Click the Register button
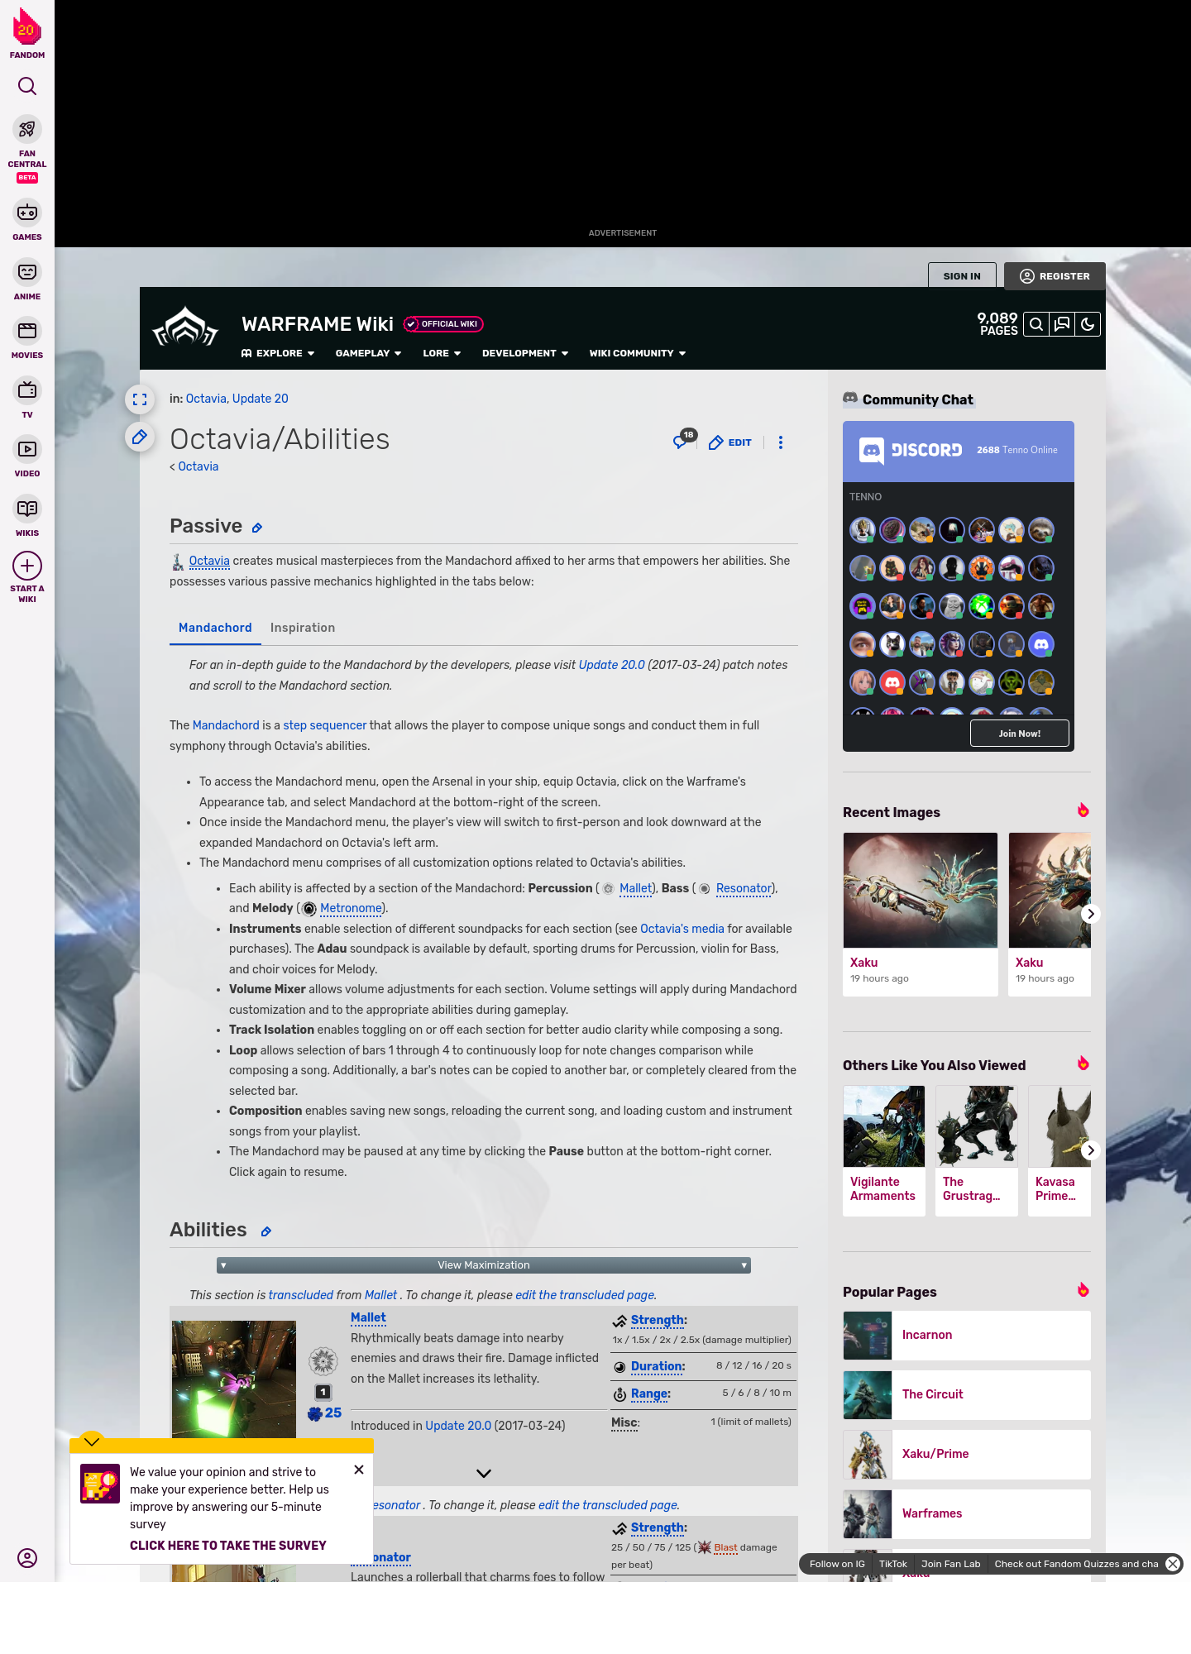This screenshot has height=1654, width=1191. point(1055,276)
